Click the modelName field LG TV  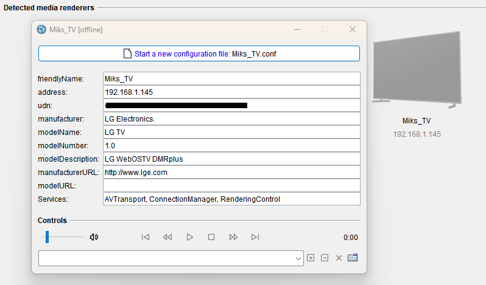(231, 132)
